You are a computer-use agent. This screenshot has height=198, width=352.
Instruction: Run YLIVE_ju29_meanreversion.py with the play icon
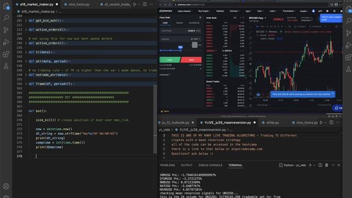point(321,123)
